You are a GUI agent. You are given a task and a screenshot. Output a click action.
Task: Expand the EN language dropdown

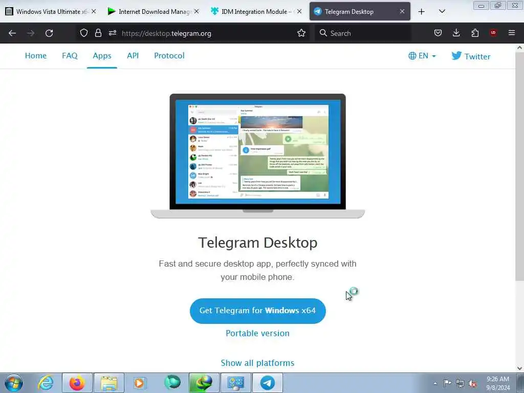(422, 56)
